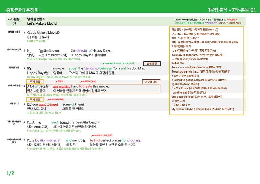Click the purple word 'director'
Viewport: 260px width, 184px height.
82,50
